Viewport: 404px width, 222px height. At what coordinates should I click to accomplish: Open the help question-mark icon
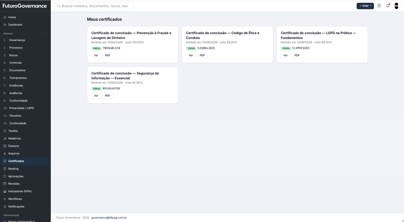[379, 6]
